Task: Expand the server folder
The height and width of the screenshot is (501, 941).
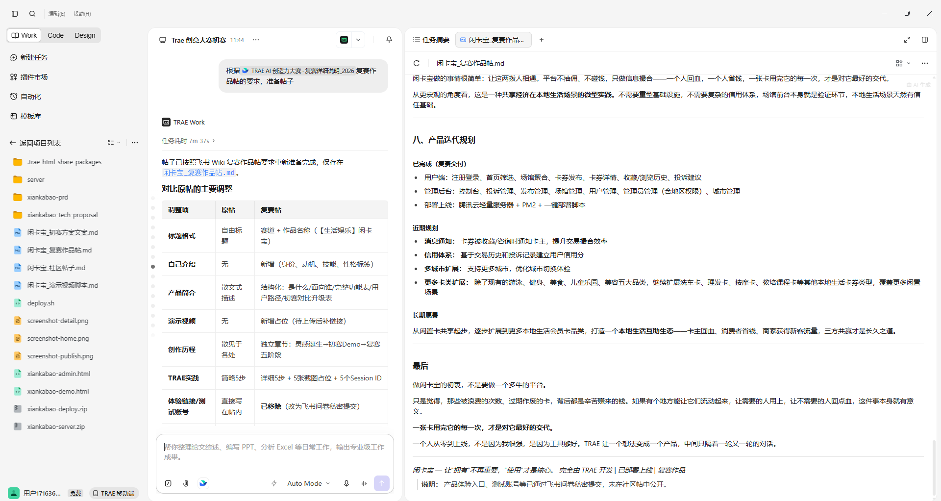Action: click(x=36, y=179)
